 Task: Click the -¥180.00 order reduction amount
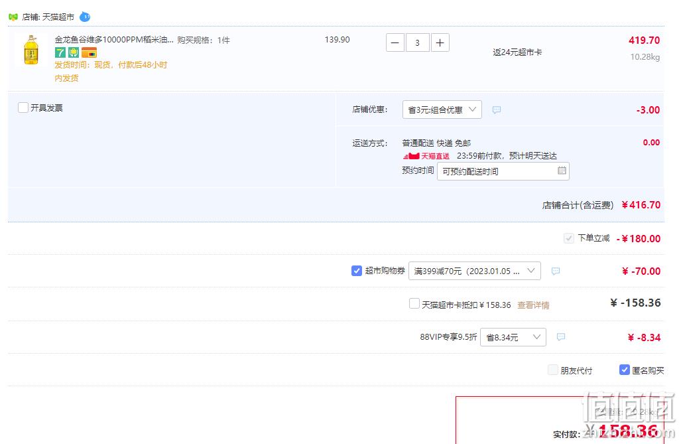(639, 239)
